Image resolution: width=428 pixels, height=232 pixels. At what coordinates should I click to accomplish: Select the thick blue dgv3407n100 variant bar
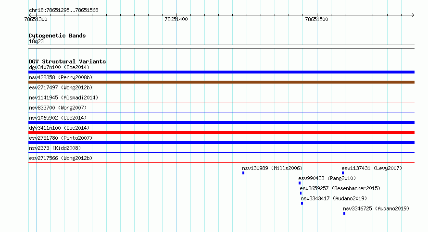click(221, 72)
